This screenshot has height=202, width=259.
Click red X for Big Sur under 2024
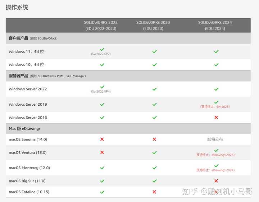click(216, 181)
